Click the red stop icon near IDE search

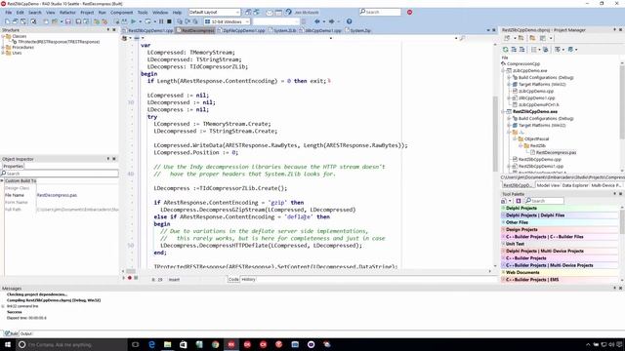[x=410, y=13]
